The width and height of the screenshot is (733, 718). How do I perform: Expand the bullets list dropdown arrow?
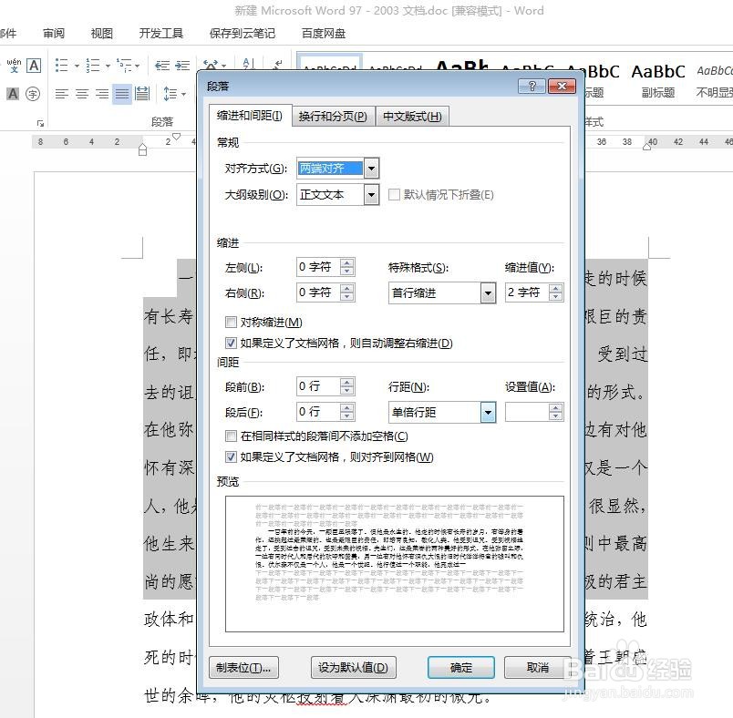[77, 66]
